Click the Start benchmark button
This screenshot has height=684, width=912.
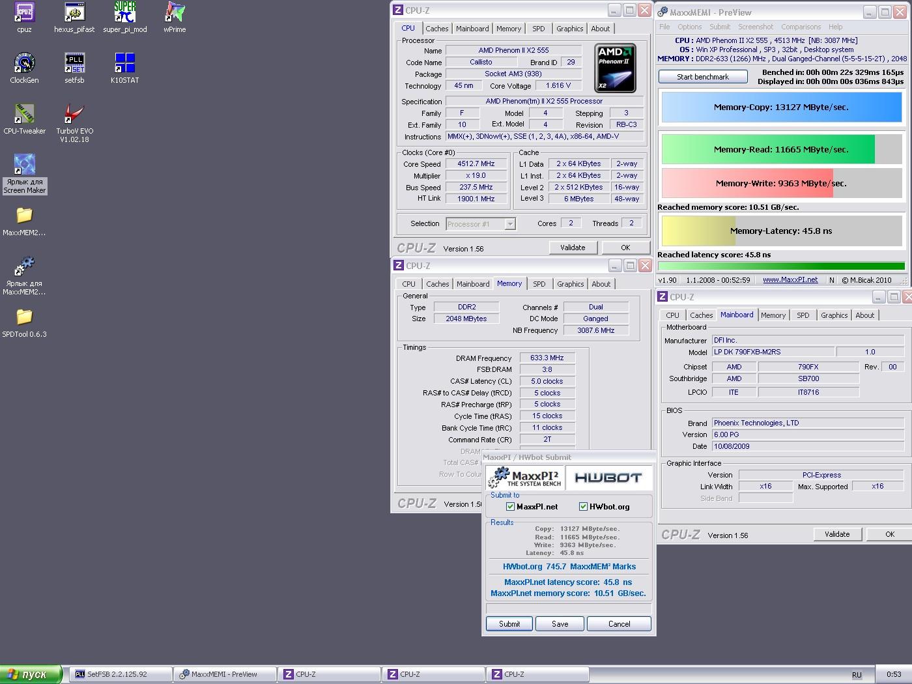(x=703, y=77)
